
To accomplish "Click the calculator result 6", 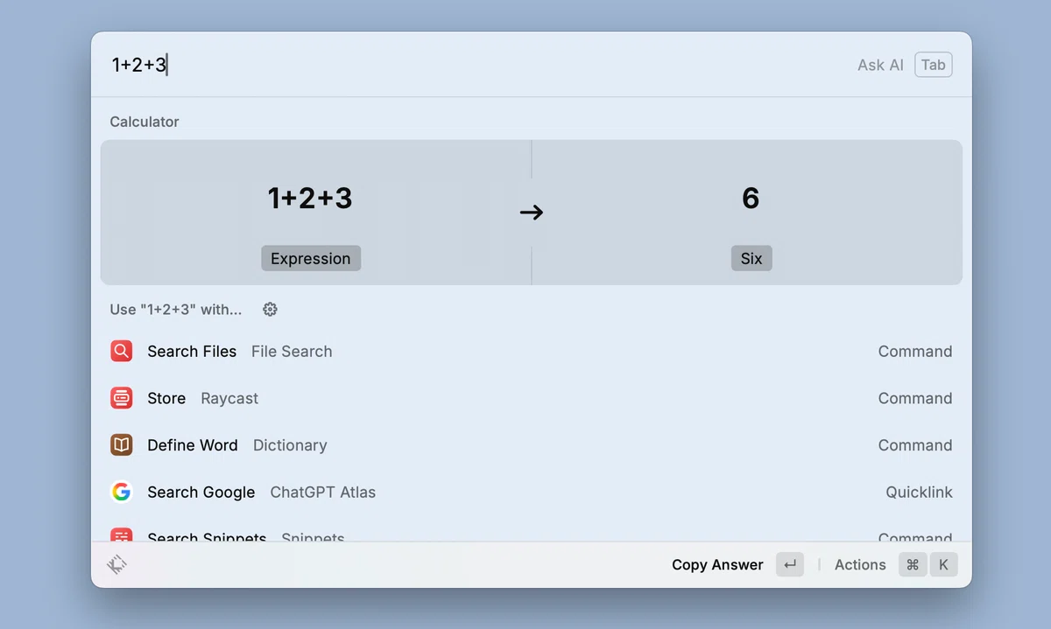I will (751, 199).
